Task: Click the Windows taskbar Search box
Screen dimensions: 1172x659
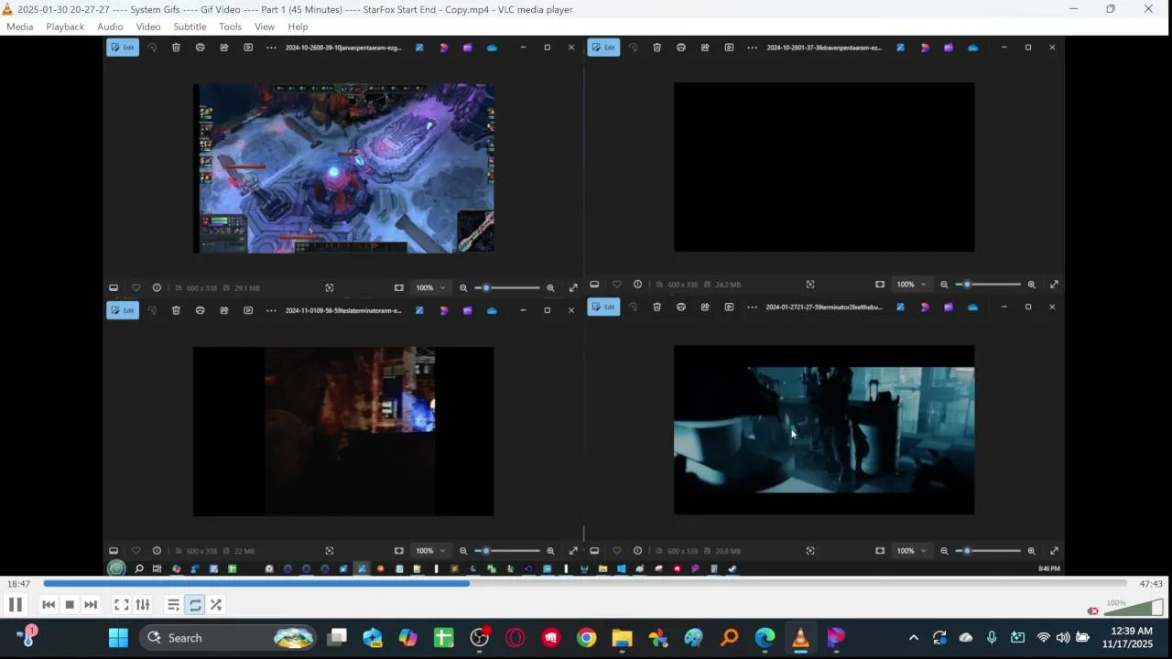Action: pos(230,638)
